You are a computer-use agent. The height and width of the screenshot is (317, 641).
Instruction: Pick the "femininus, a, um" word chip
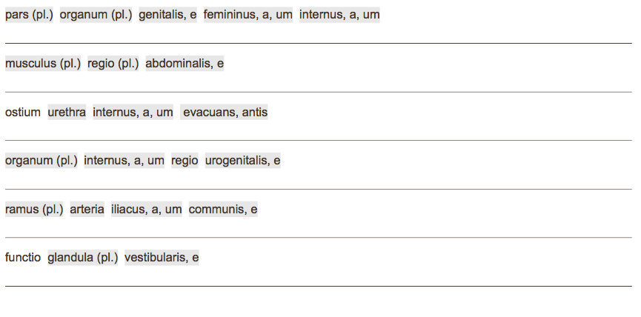pyautogui.click(x=248, y=15)
